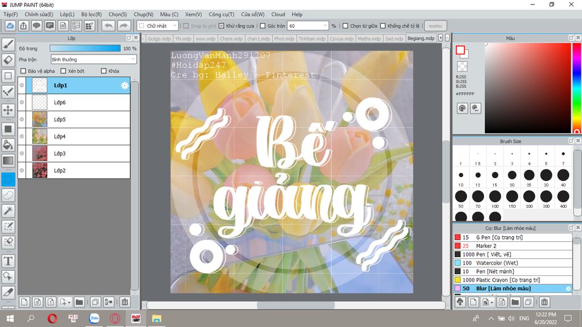Open the color palette icon in Màu panel
The height and width of the screenshot is (327, 582).
pyautogui.click(x=462, y=108)
